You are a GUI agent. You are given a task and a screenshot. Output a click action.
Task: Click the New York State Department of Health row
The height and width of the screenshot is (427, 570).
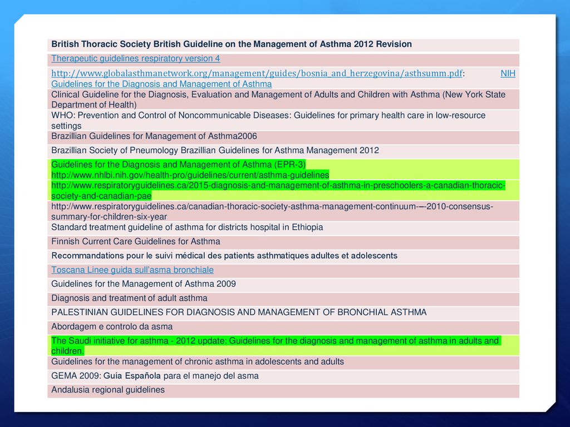283,100
